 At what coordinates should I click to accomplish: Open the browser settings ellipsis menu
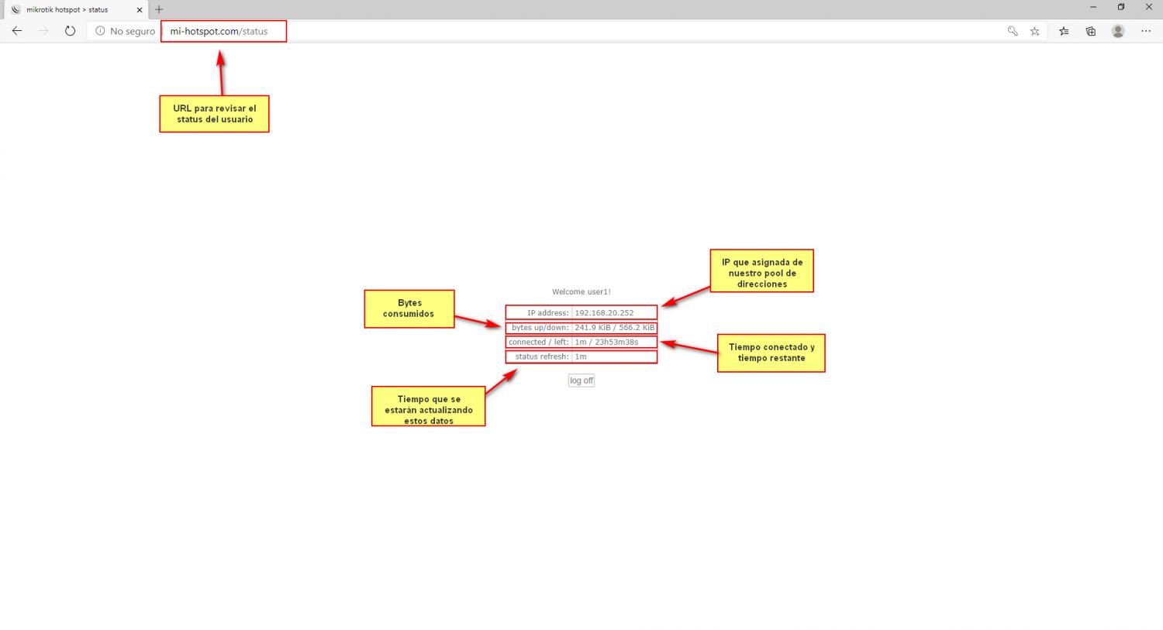(1146, 31)
